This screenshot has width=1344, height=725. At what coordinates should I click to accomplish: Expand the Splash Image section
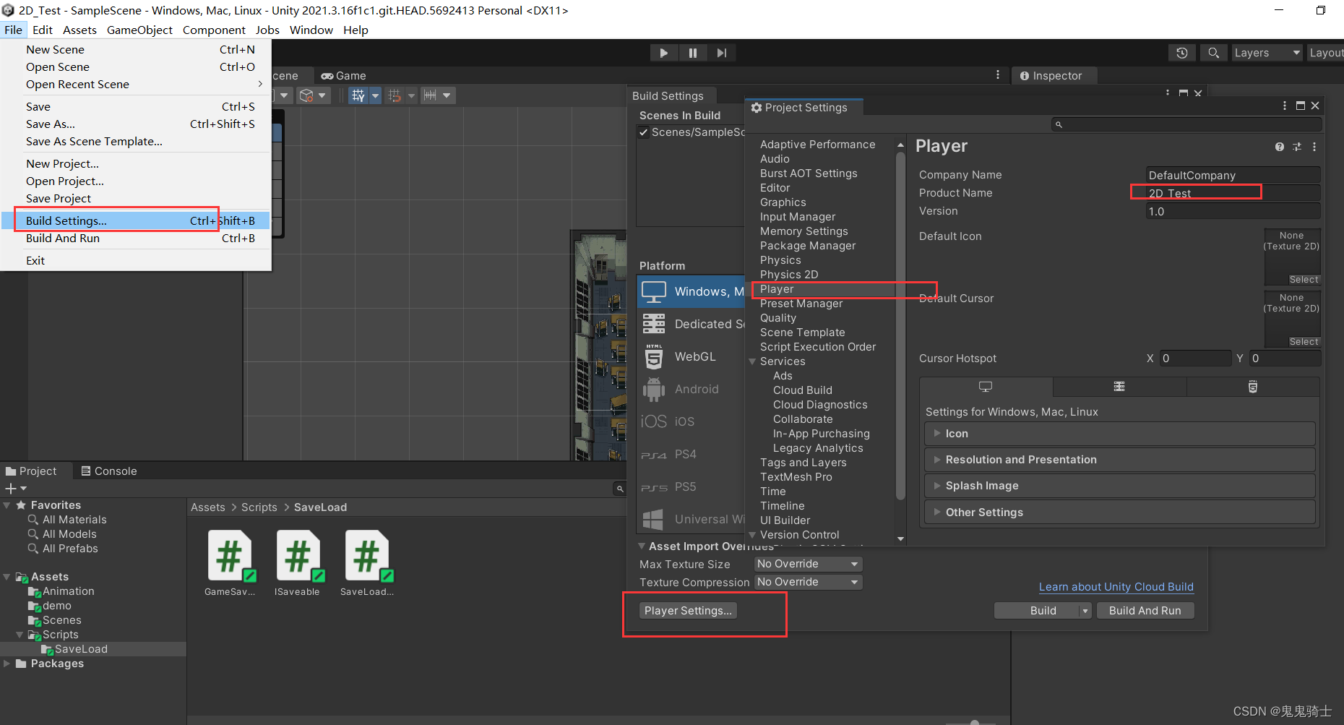1119,486
